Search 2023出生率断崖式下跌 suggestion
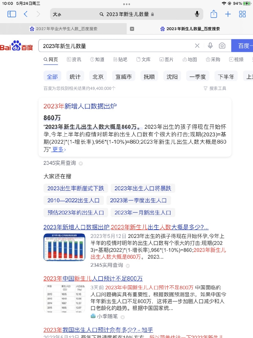 coord(76,188)
